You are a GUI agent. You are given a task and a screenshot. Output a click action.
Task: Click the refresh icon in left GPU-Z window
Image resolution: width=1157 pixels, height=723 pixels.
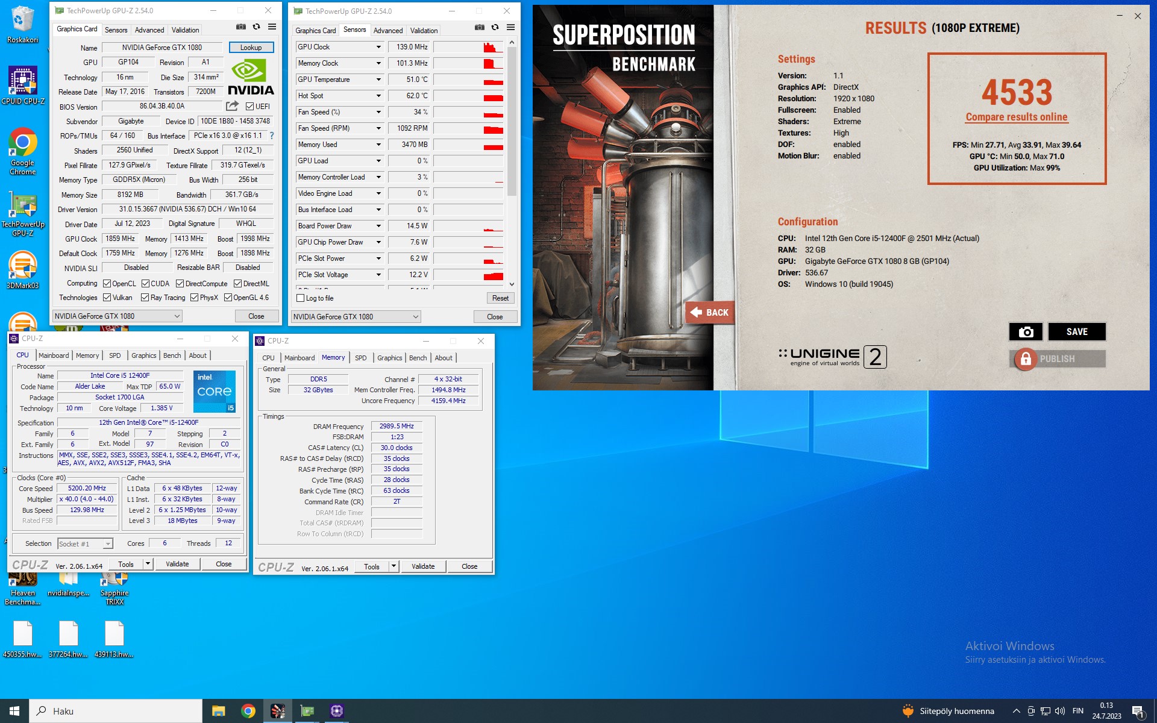(256, 27)
